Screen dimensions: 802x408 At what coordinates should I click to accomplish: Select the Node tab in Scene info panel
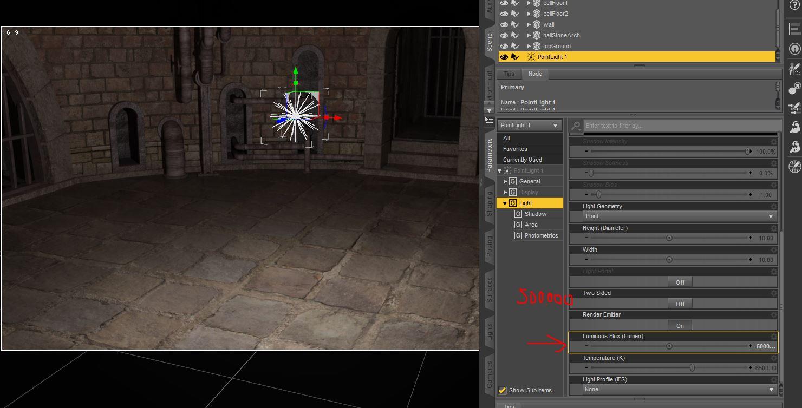click(535, 74)
